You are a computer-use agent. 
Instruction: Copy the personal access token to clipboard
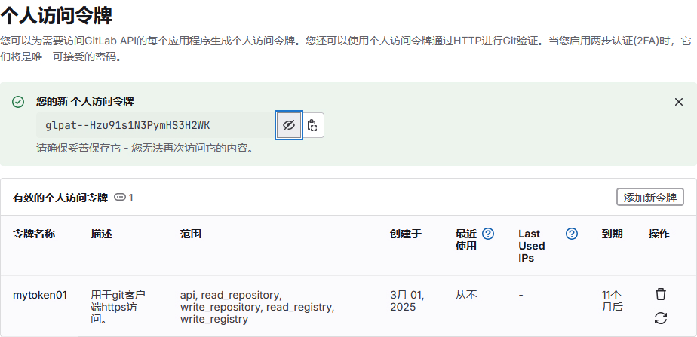(313, 125)
